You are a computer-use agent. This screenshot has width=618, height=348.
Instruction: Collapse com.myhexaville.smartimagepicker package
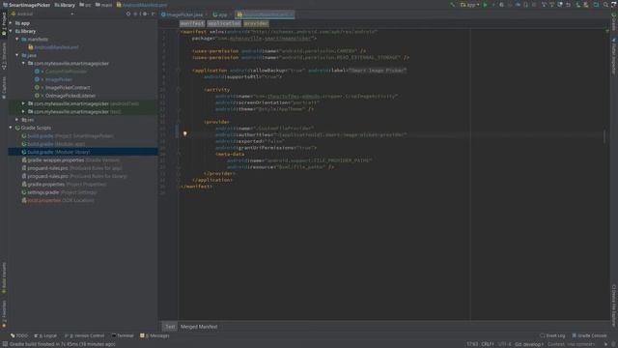click(23, 64)
